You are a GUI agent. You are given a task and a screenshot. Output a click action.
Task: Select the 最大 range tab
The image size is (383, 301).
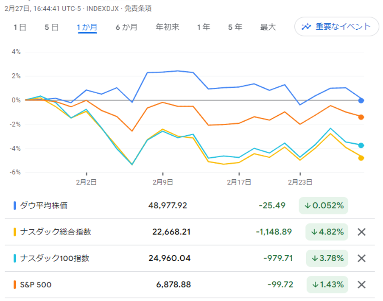pos(268,27)
